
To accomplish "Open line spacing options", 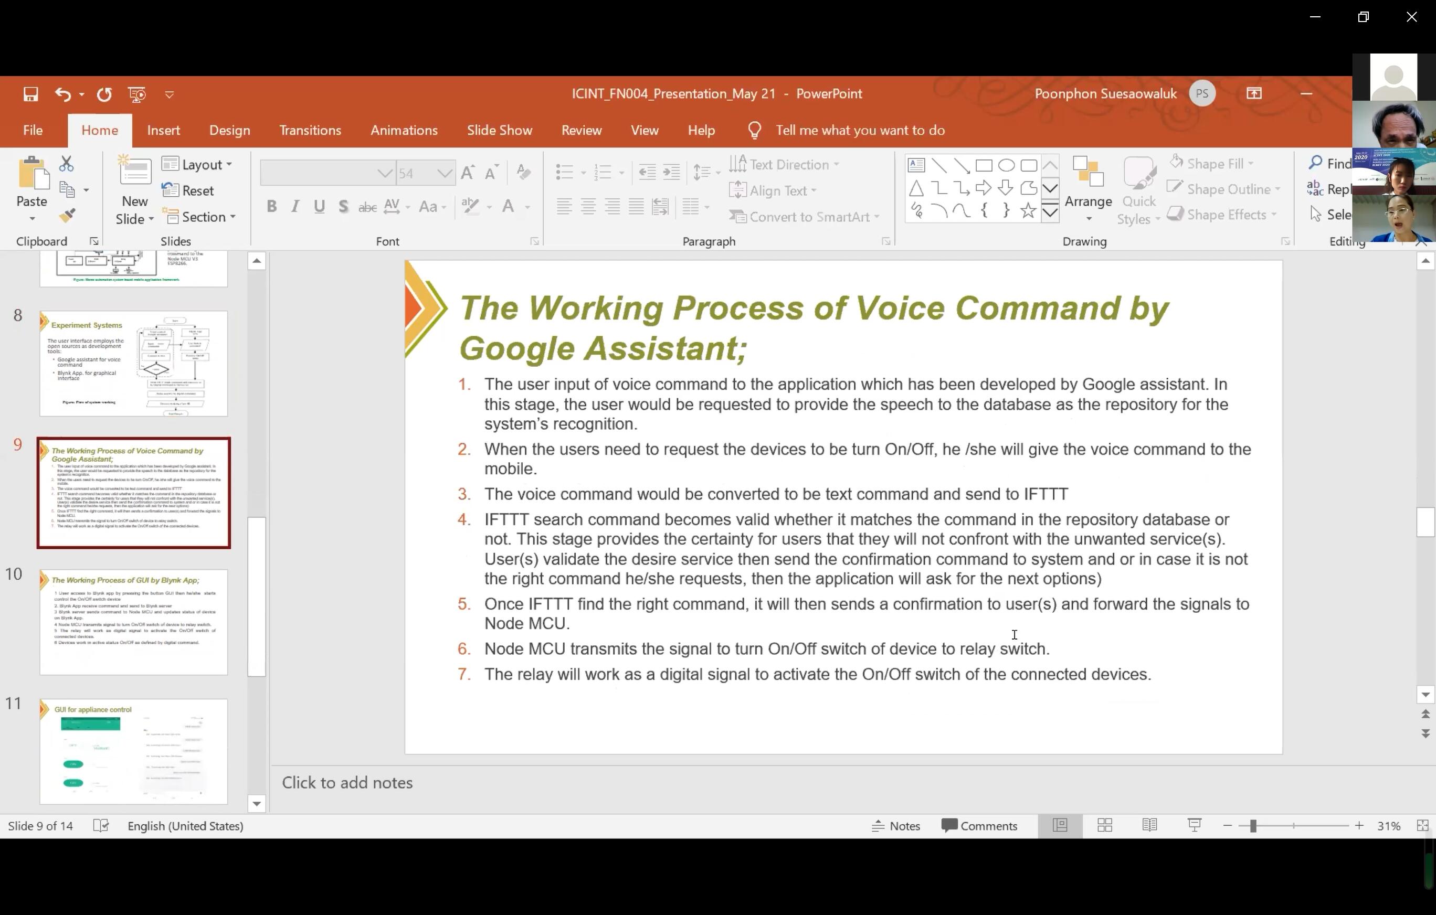I will [x=706, y=172].
